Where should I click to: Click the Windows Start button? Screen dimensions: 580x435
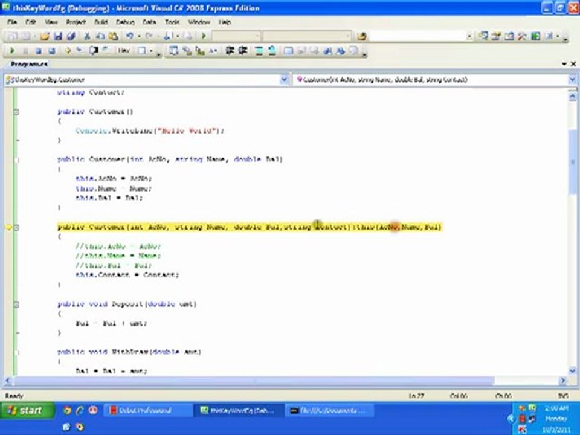(x=27, y=411)
